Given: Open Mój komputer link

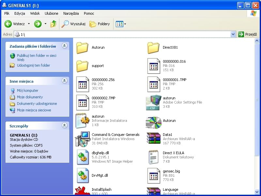Looking at the screenshot, I should pos(27,90).
